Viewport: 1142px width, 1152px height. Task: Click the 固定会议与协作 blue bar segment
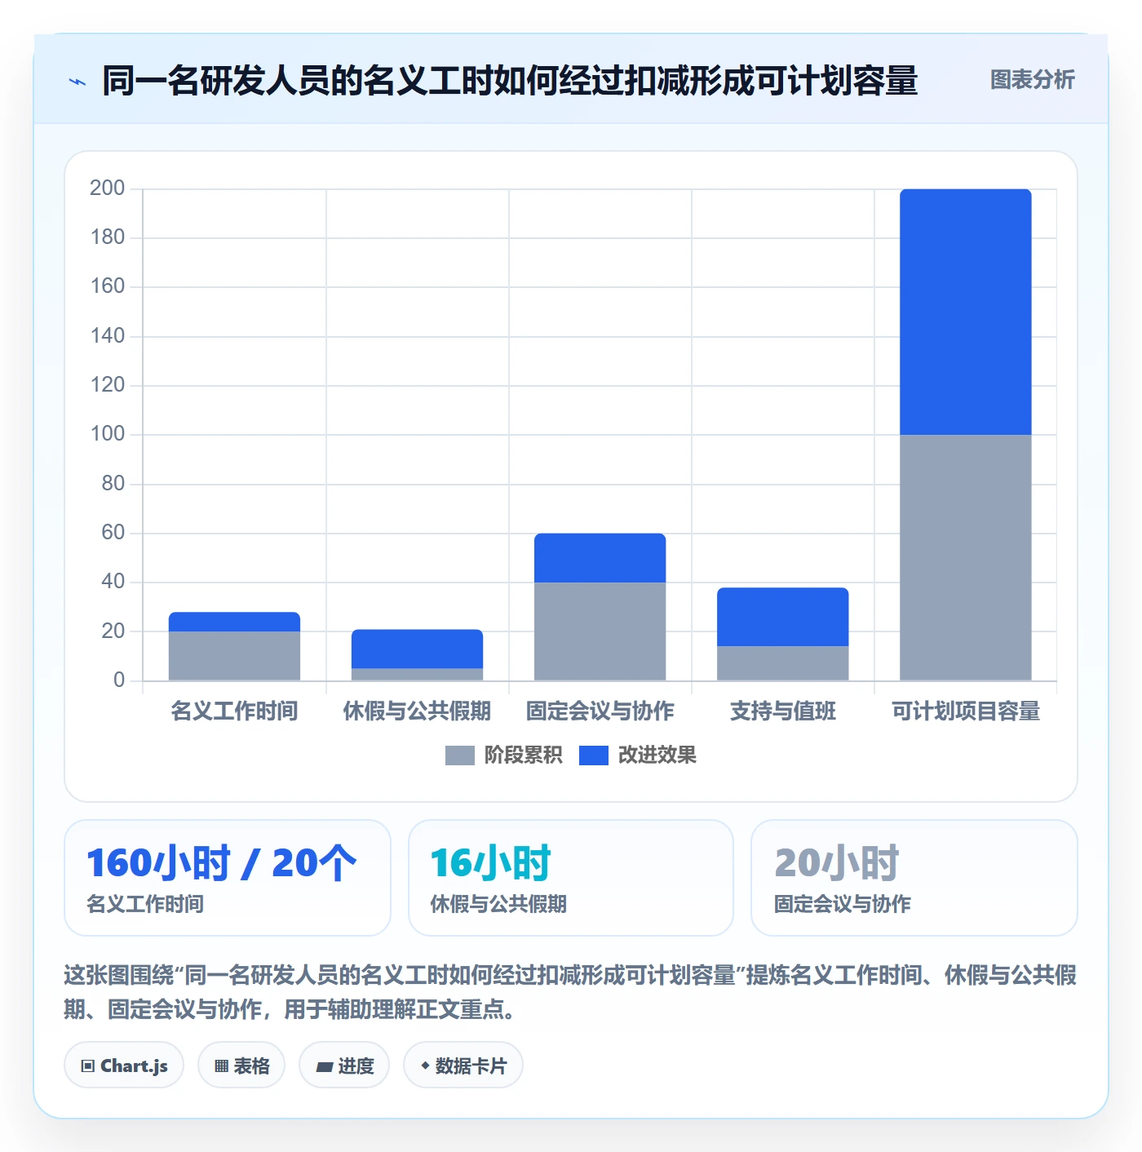tap(600, 558)
